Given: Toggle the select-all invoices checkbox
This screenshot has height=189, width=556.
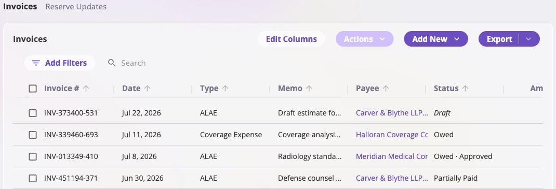Looking at the screenshot, I should click(x=33, y=89).
